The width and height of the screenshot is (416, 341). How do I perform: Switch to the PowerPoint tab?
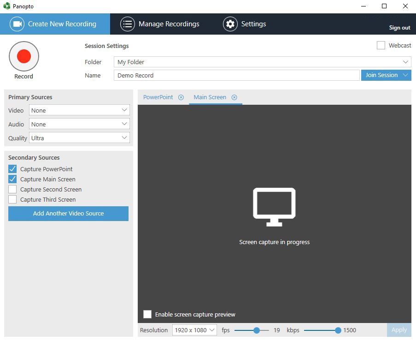(158, 97)
